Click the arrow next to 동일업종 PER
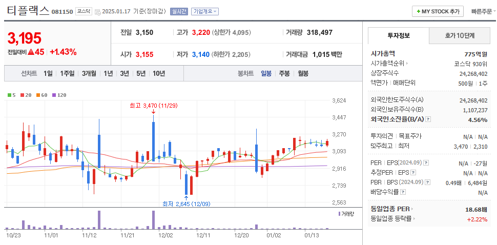Image resolution: width=497 pixels, height=245 pixels. click(412, 209)
